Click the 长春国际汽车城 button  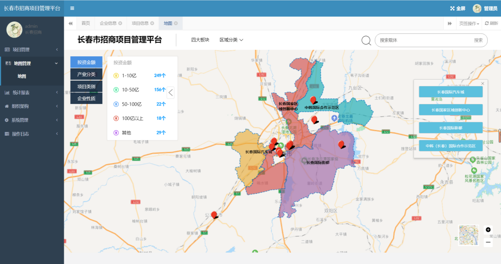pos(450,92)
